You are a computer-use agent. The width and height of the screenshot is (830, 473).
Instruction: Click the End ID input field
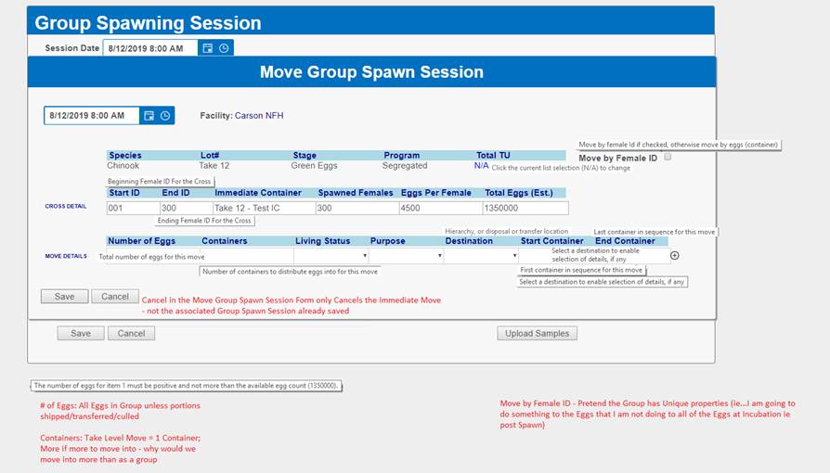point(185,209)
